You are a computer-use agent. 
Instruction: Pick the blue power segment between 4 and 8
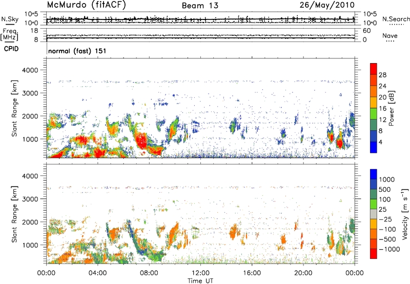(374, 136)
